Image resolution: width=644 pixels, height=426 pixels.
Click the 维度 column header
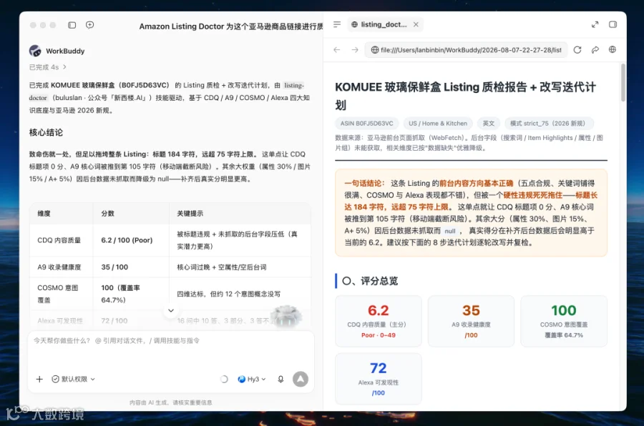coord(44,214)
